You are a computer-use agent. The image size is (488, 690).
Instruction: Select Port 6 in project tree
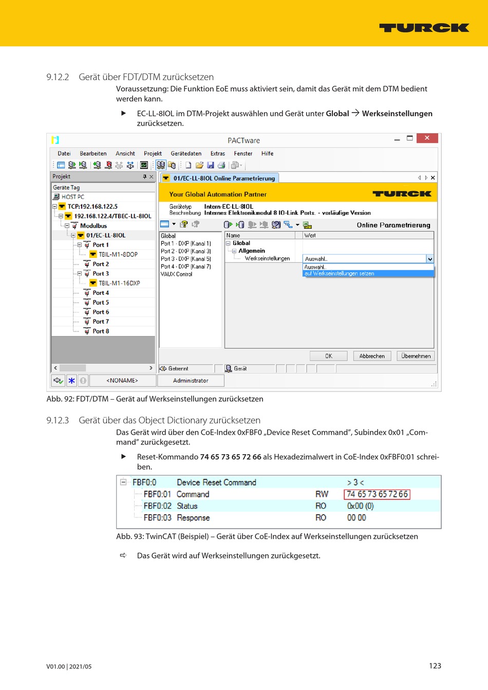tap(101, 312)
